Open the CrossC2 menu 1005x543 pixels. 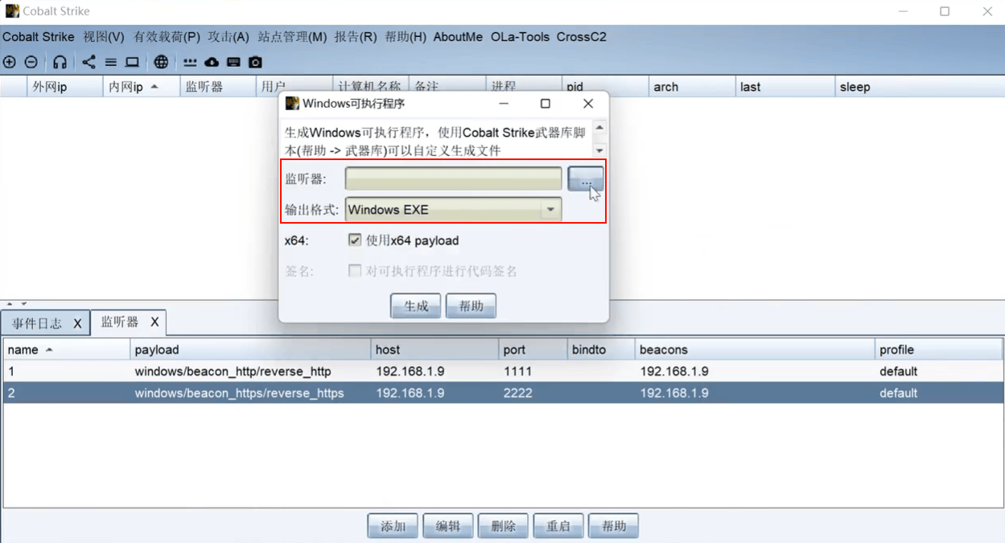pyautogui.click(x=581, y=37)
